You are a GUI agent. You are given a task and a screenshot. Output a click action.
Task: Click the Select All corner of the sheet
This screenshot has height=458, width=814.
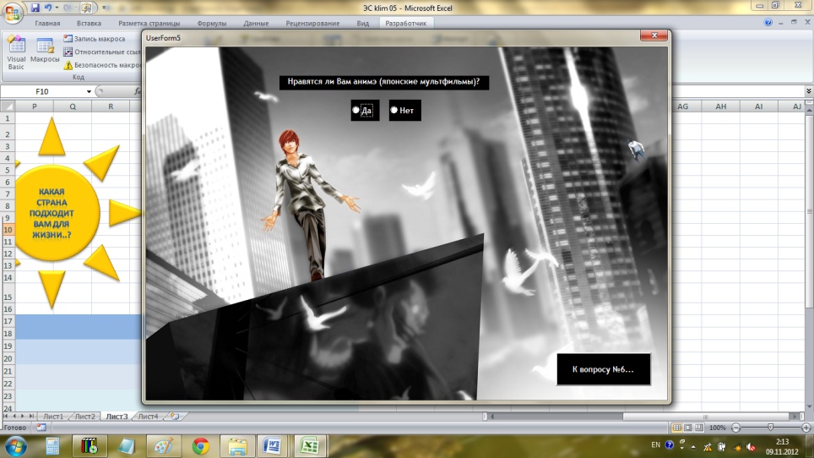[x=8, y=106]
